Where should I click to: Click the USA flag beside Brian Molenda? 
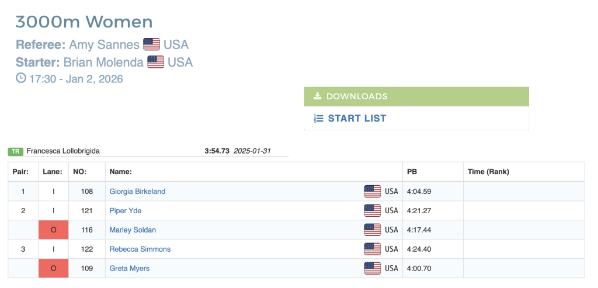pyautogui.click(x=156, y=62)
